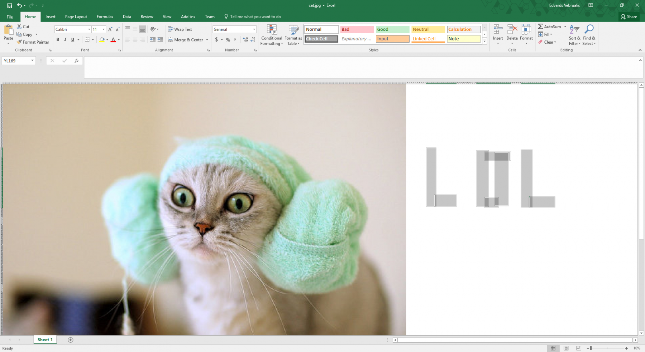The width and height of the screenshot is (645, 352).
Task: Switch to Page Layout view in status bar
Action: point(566,348)
